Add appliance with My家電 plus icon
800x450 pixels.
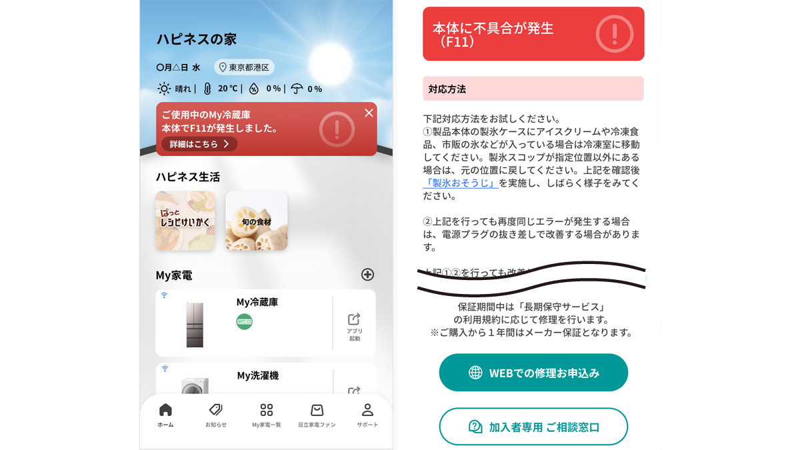coord(367,275)
